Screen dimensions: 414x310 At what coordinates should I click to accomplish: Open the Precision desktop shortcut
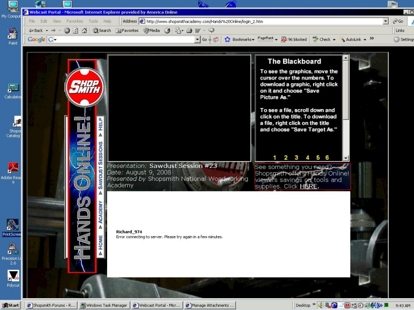pos(12,254)
